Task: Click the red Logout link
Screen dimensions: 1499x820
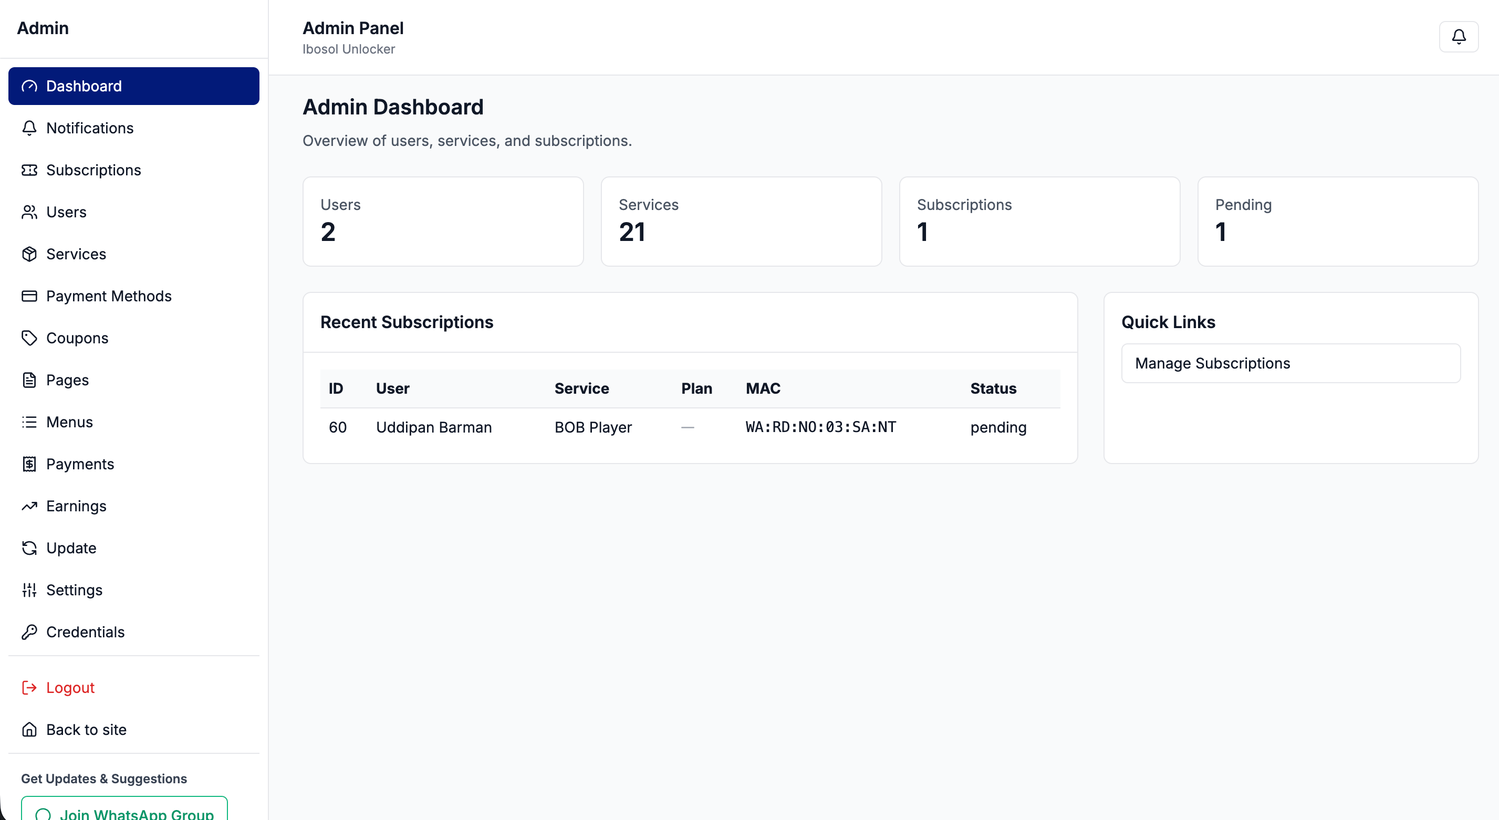Action: pos(70,687)
